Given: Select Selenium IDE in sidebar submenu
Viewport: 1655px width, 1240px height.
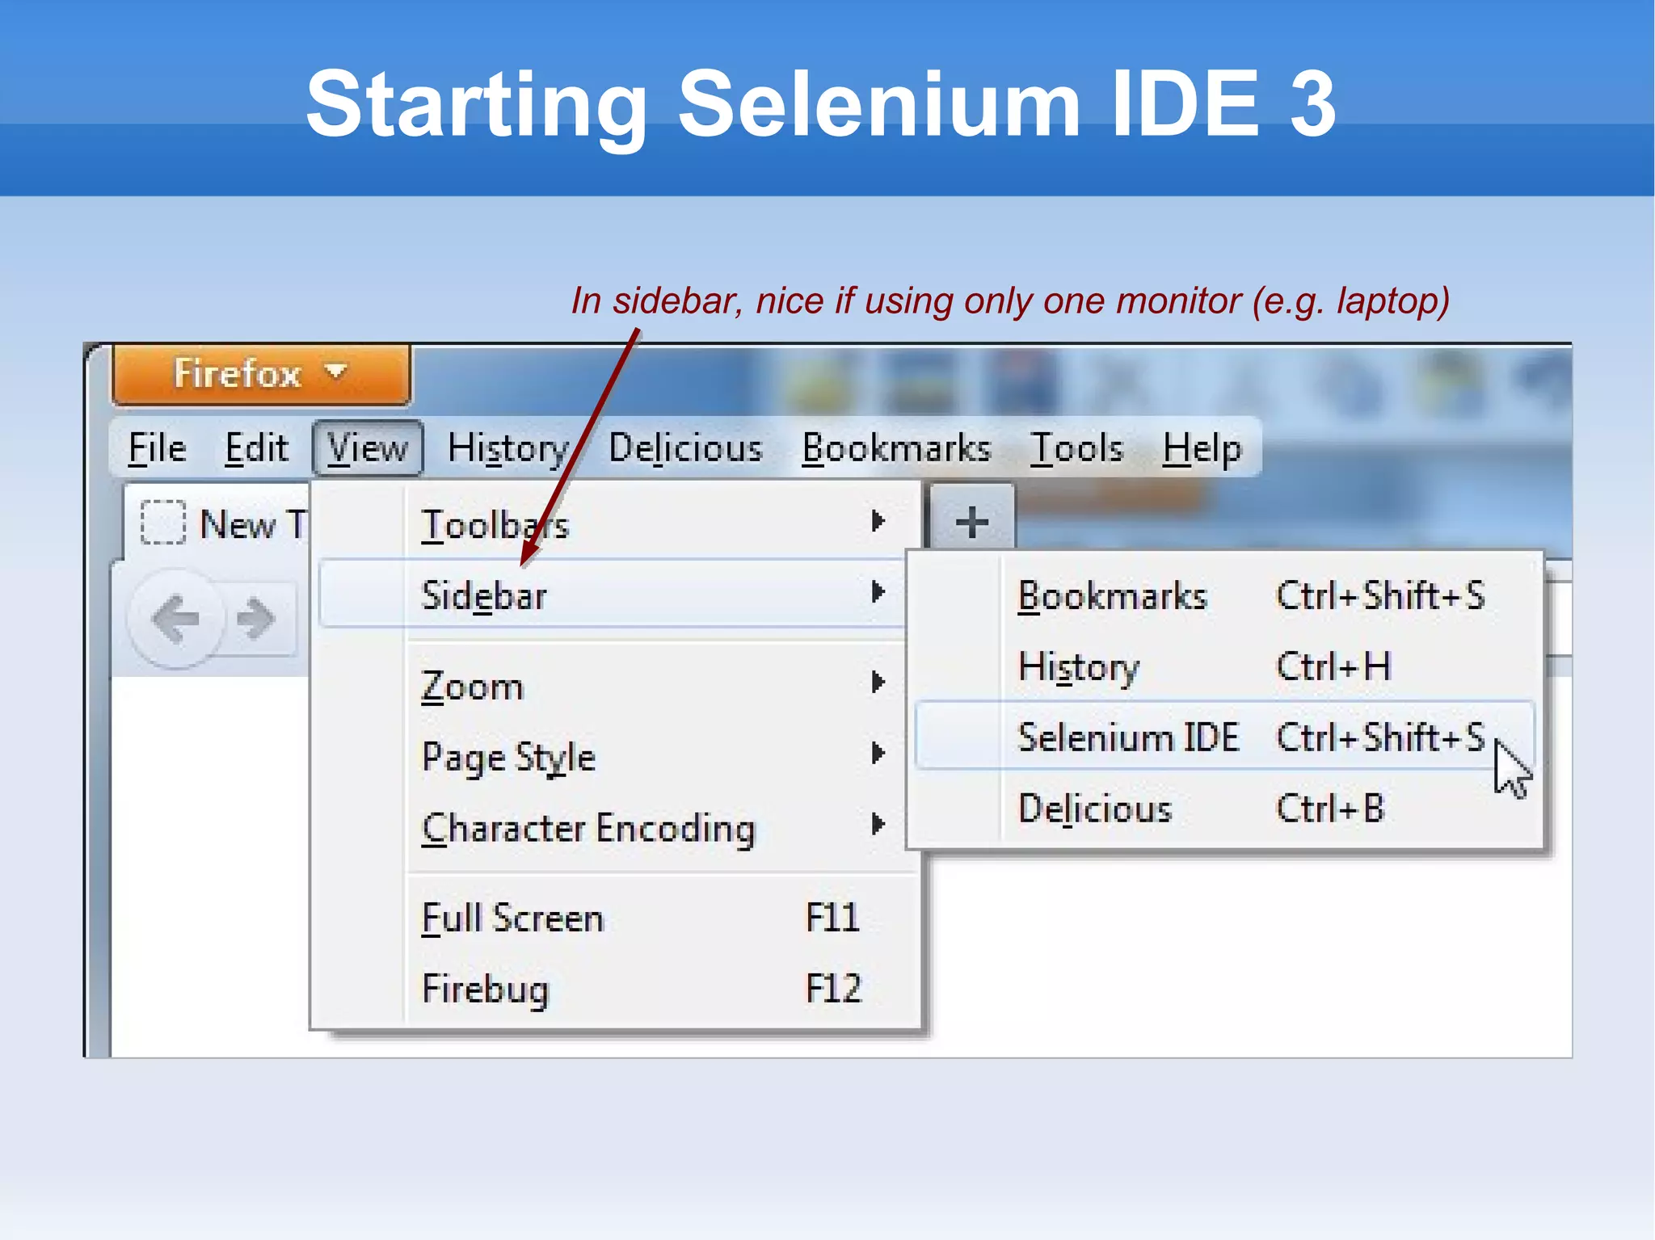Looking at the screenshot, I should tap(1128, 737).
